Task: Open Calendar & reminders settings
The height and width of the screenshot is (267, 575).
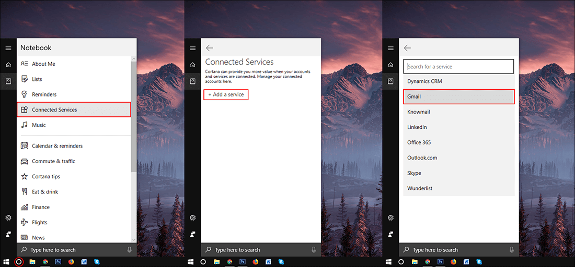Action: [74, 146]
